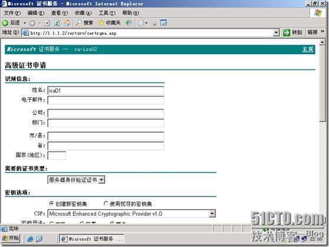Click the Home (主页) link in banner
Viewport: 329px width, 247px height.
click(307, 50)
